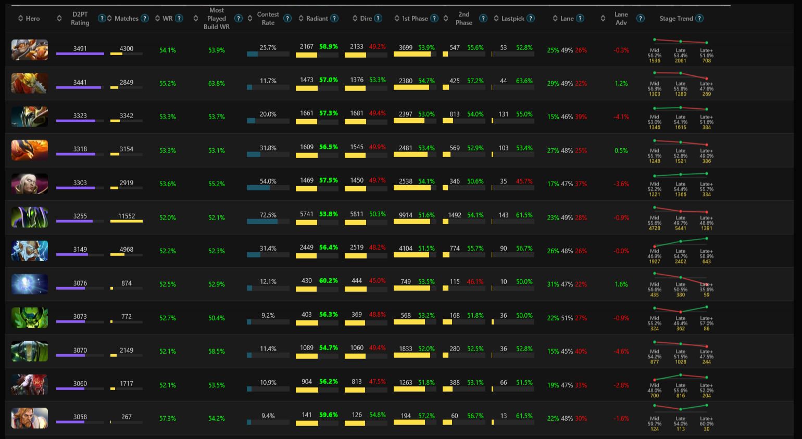Select the Radiant win rate 60.2%
Image resolution: width=802 pixels, height=439 pixels.
[329, 281]
